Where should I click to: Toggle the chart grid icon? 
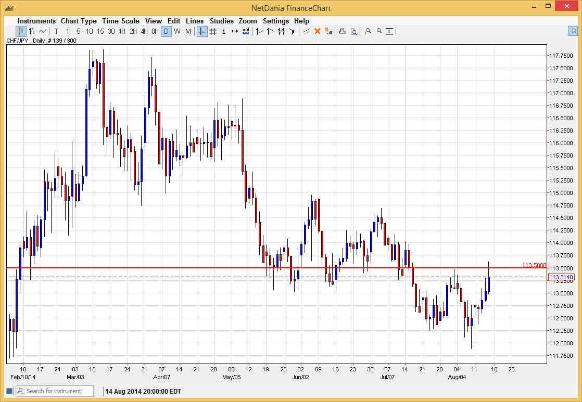point(213,32)
